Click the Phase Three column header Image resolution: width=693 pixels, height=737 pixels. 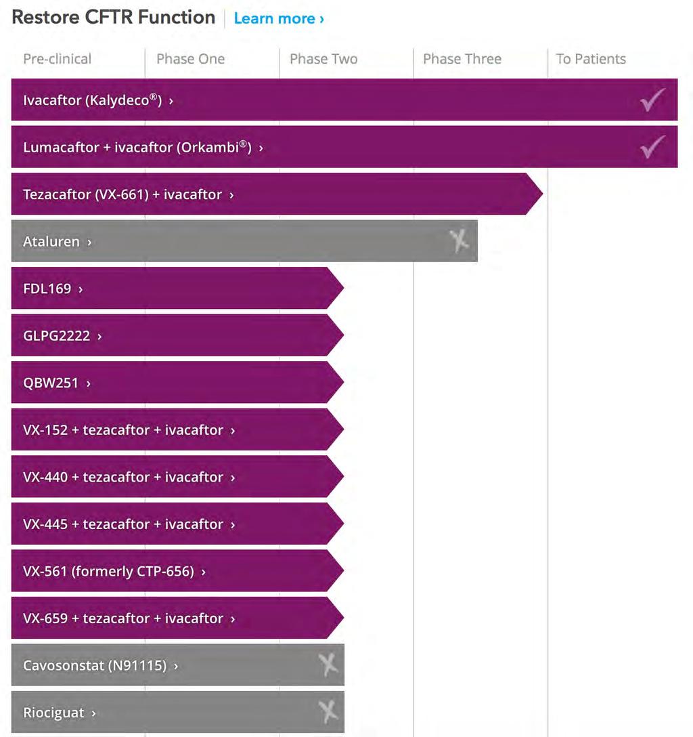click(x=462, y=59)
